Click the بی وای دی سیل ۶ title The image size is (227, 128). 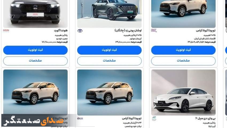(x=205, y=118)
